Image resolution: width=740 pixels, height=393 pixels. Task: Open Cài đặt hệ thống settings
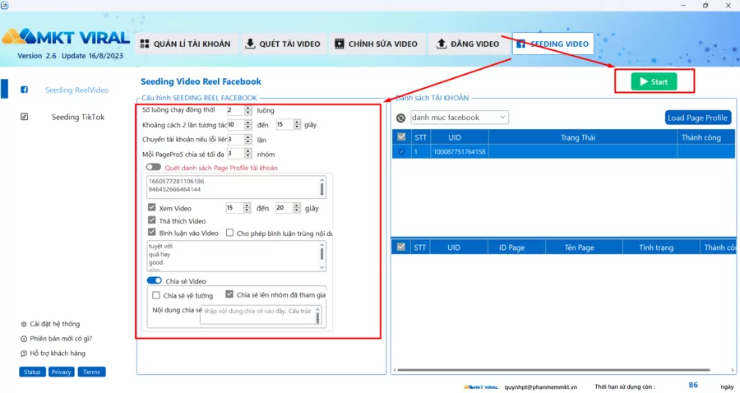click(x=55, y=324)
